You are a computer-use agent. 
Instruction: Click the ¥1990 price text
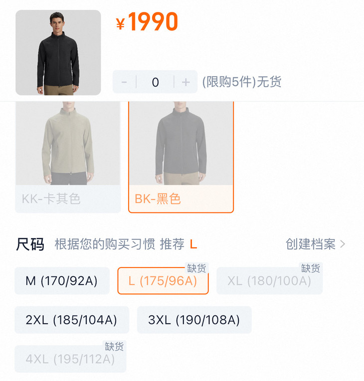147,21
